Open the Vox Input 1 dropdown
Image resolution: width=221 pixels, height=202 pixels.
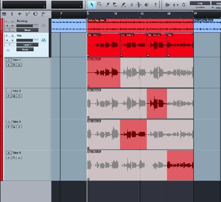[27, 45]
